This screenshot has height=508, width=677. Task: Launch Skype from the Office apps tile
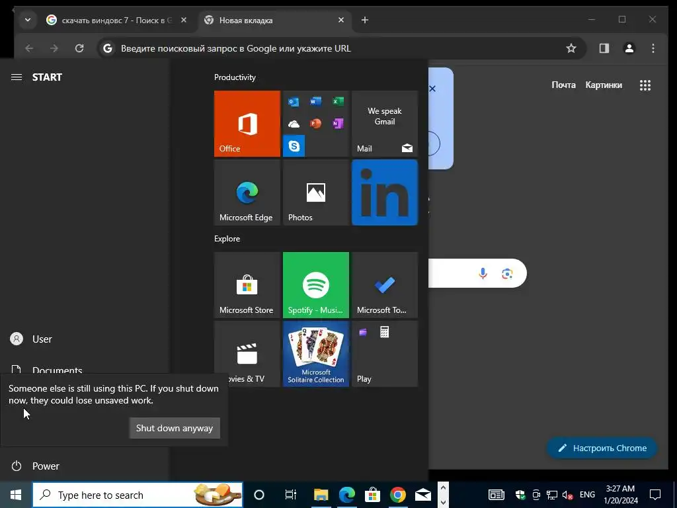(294, 146)
